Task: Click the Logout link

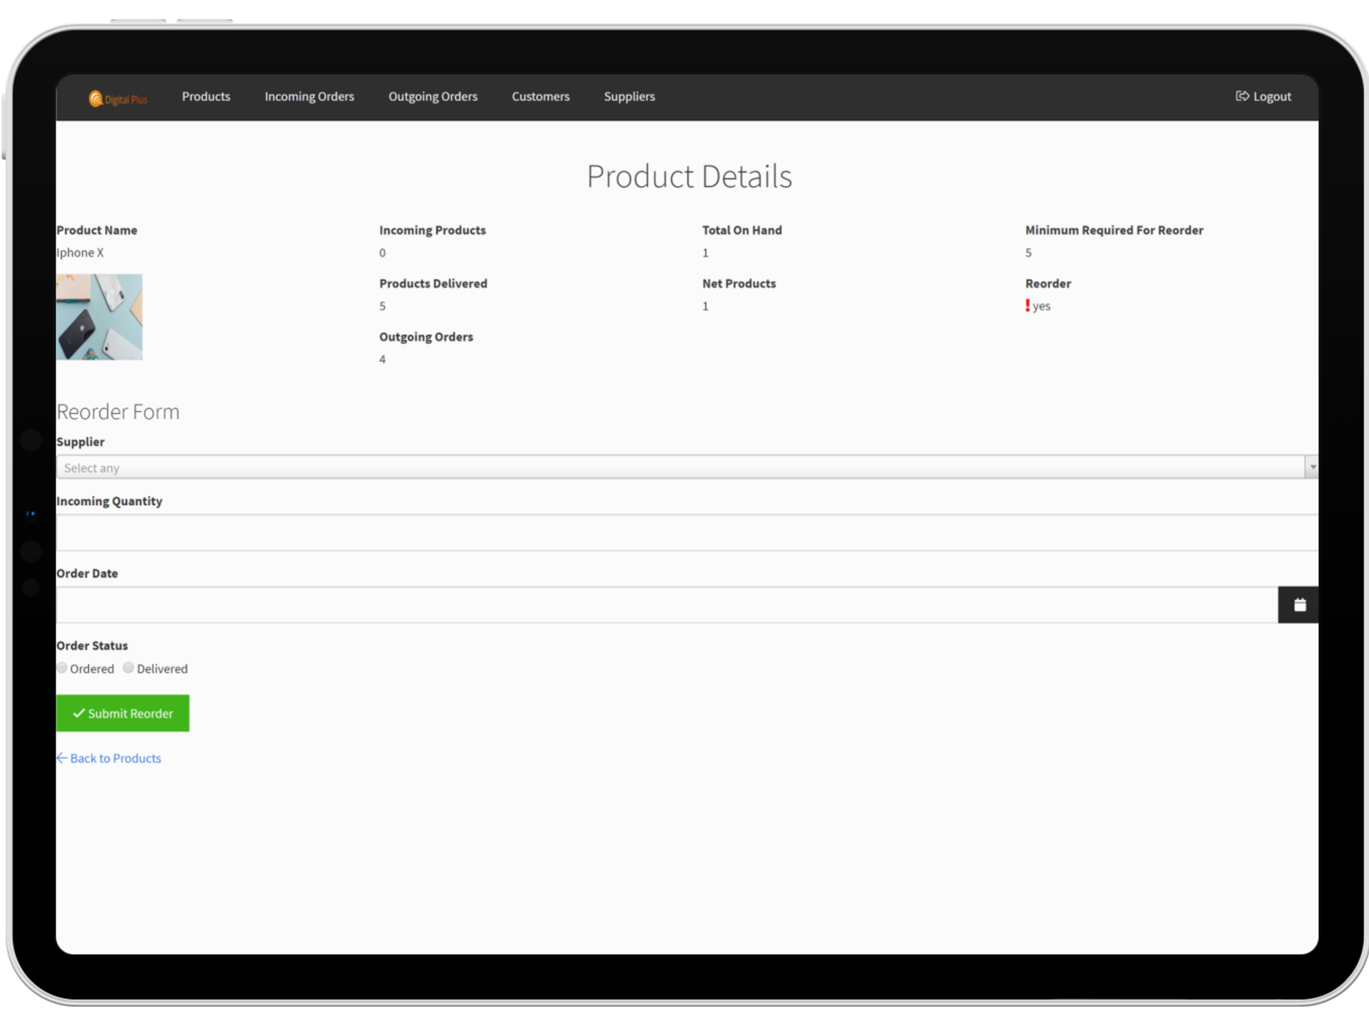Action: click(1263, 96)
